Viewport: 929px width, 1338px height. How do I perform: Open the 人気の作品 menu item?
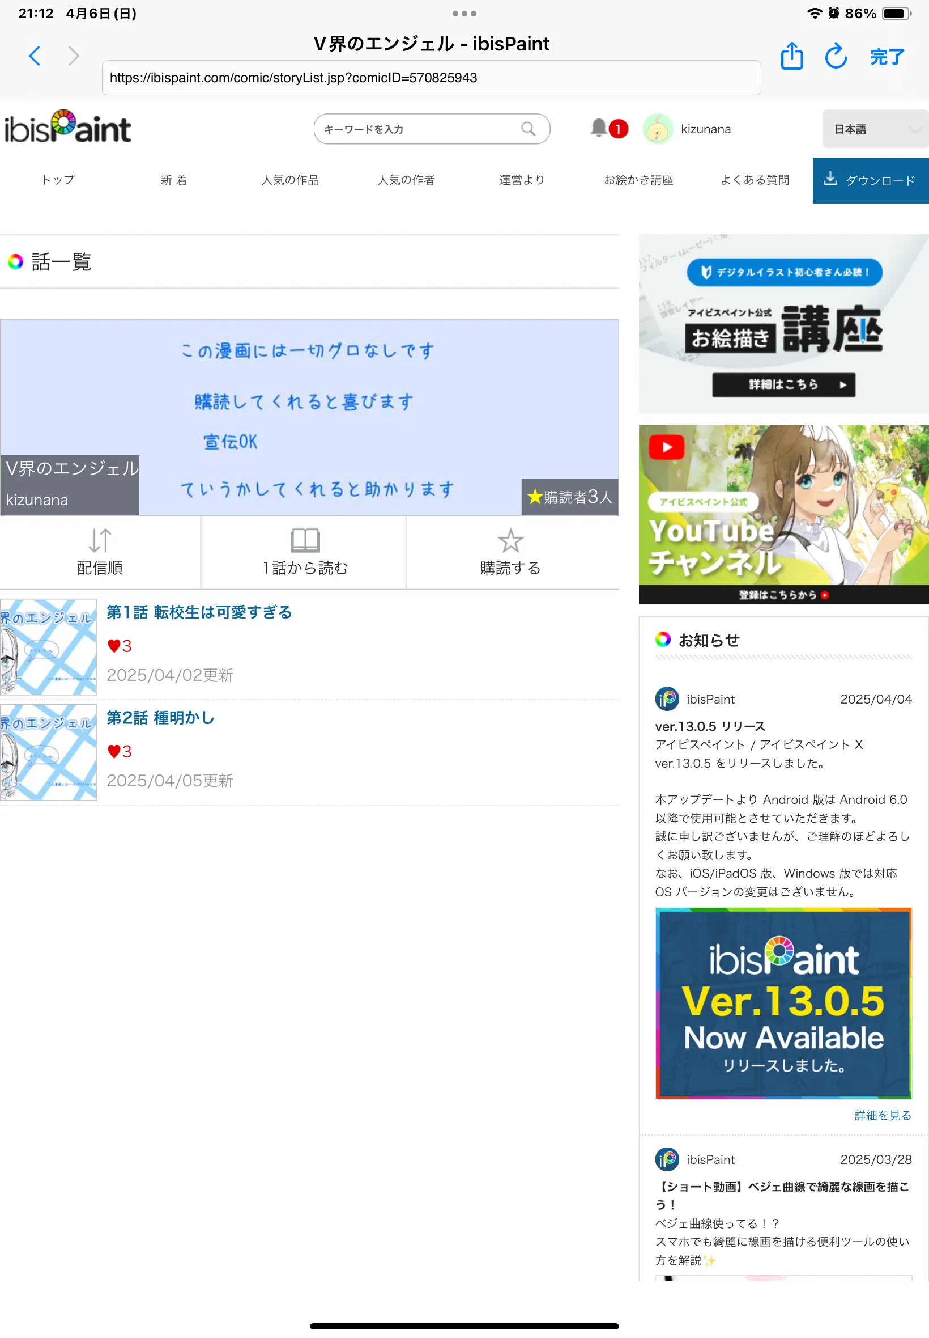[x=290, y=180]
